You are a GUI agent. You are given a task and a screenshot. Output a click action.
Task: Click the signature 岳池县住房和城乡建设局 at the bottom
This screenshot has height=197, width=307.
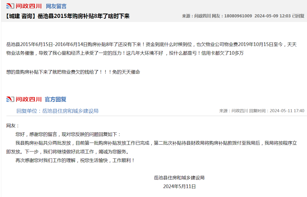(179, 178)
